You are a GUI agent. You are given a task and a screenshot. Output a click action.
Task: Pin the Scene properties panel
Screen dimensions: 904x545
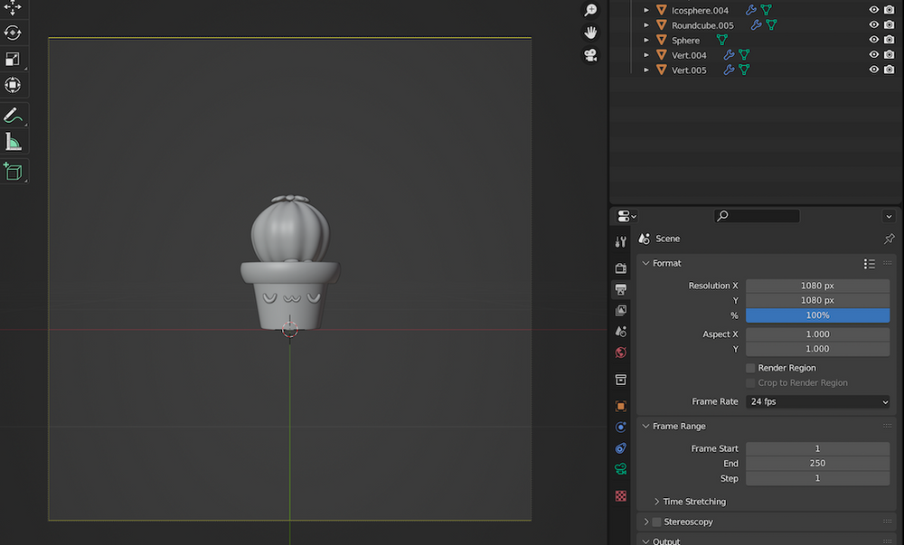889,239
